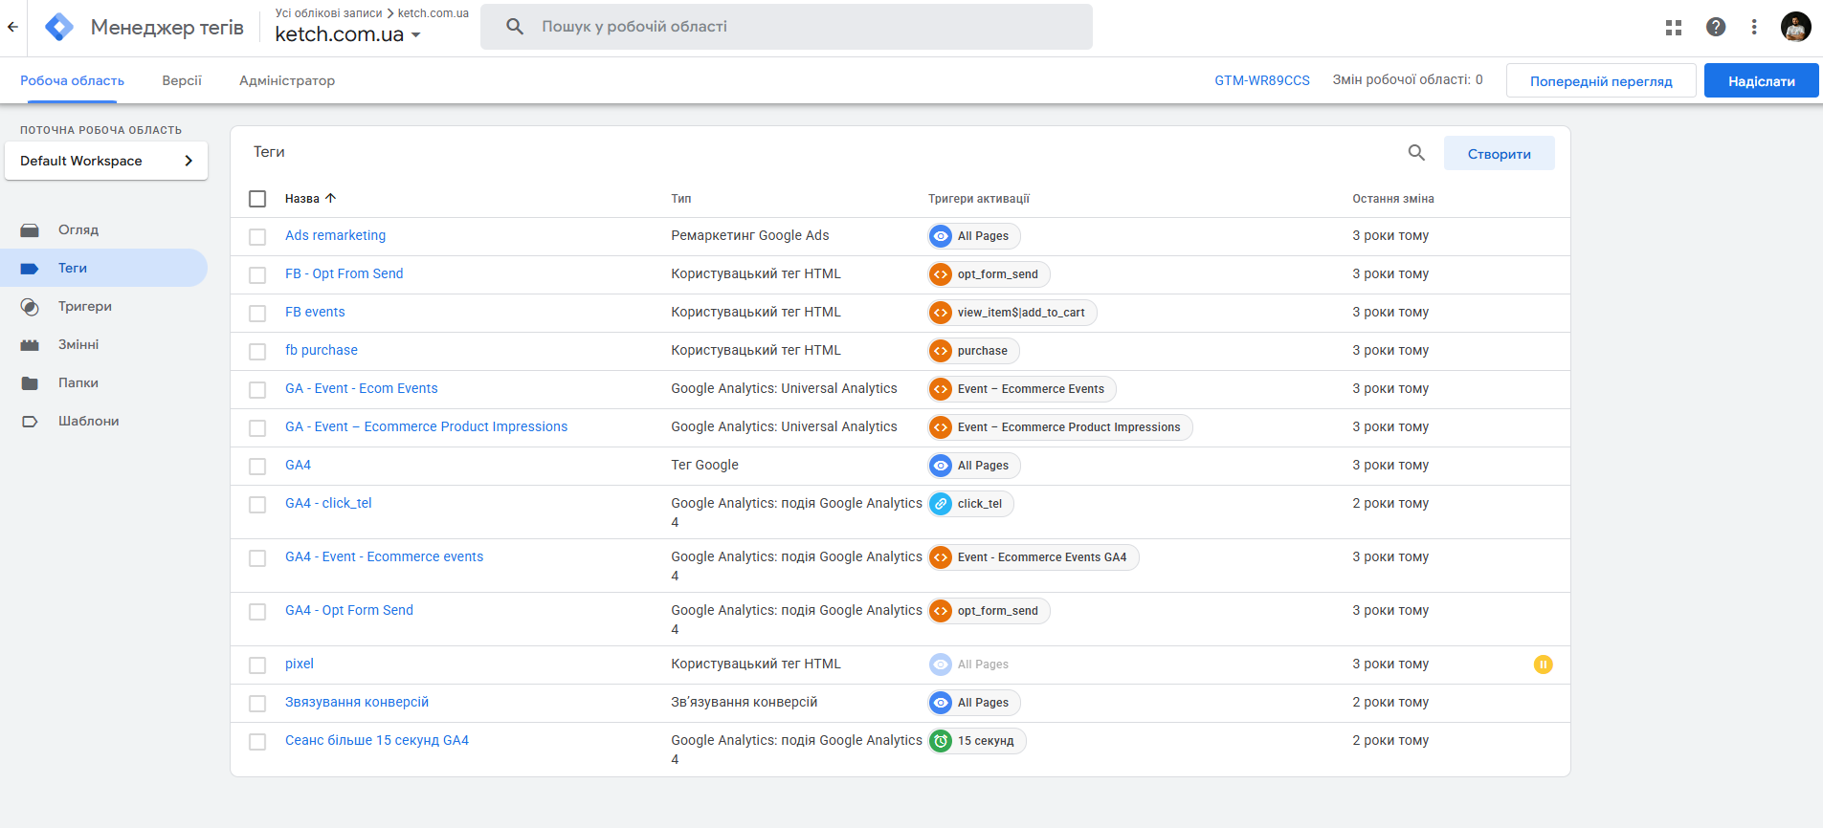Open the three-dot more options menu
This screenshot has width=1823, height=828.
pos(1754,28)
